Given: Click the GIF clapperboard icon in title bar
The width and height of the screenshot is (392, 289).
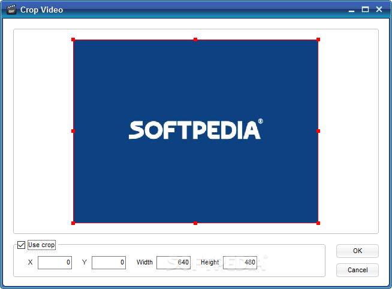Looking at the screenshot, I should 11,10.
